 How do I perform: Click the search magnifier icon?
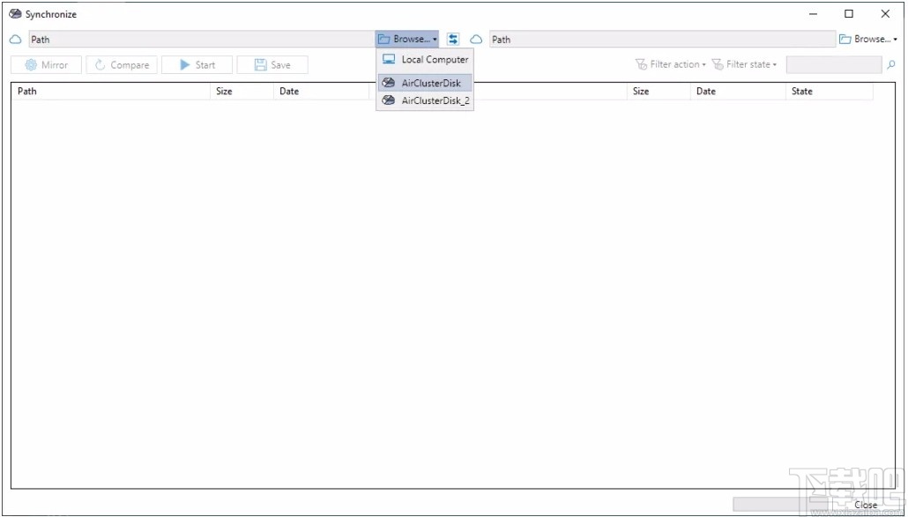point(892,64)
